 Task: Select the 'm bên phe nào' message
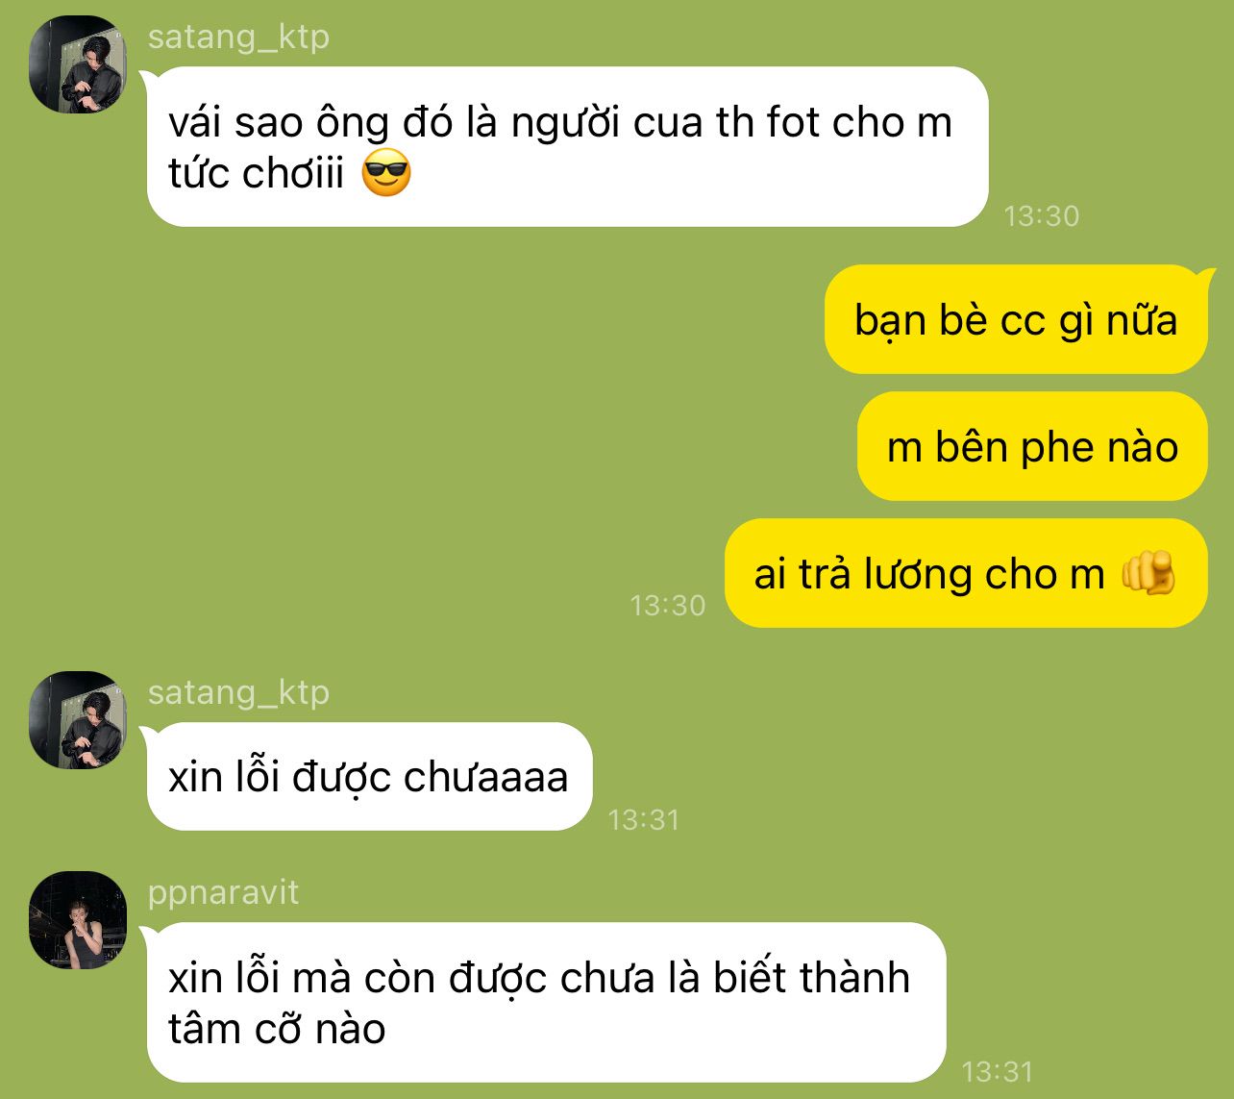point(1032,446)
